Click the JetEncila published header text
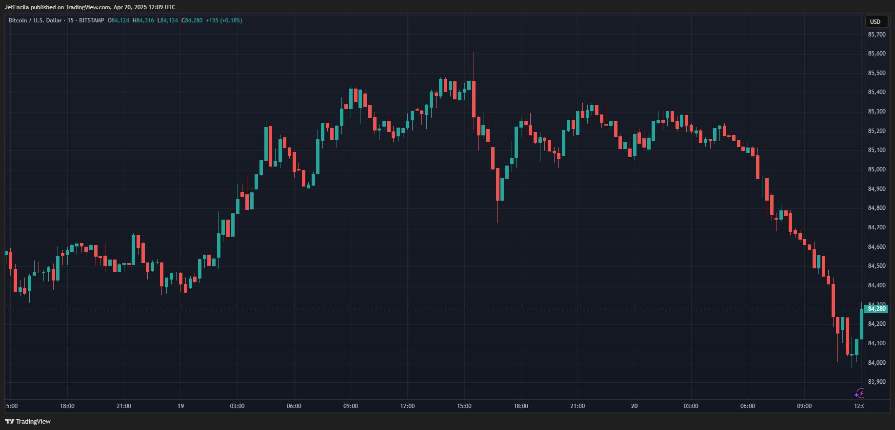 [90, 7]
